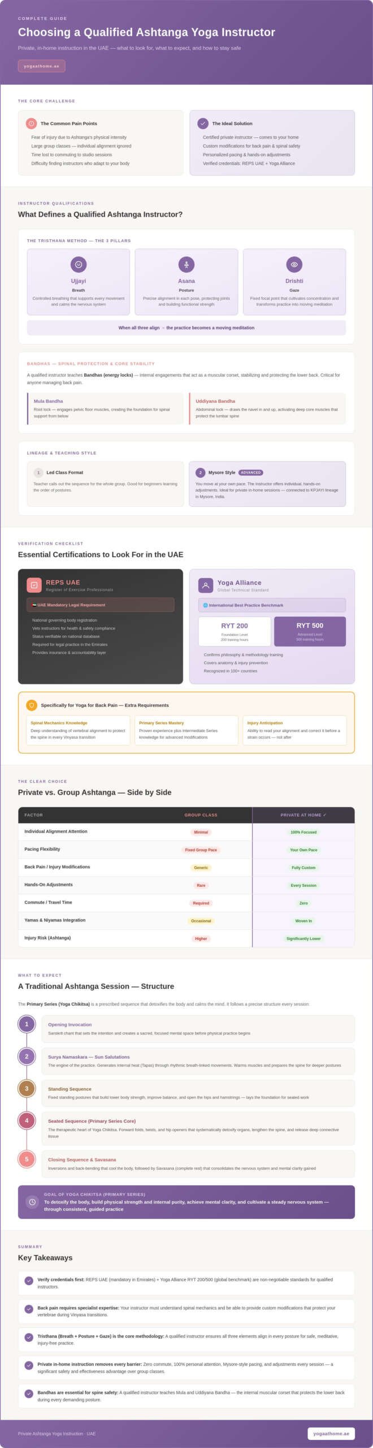The height and width of the screenshot is (1448, 373).
Task: Click the checkmark beside Bandhas are essential takeaway
Action: pos(29,1393)
